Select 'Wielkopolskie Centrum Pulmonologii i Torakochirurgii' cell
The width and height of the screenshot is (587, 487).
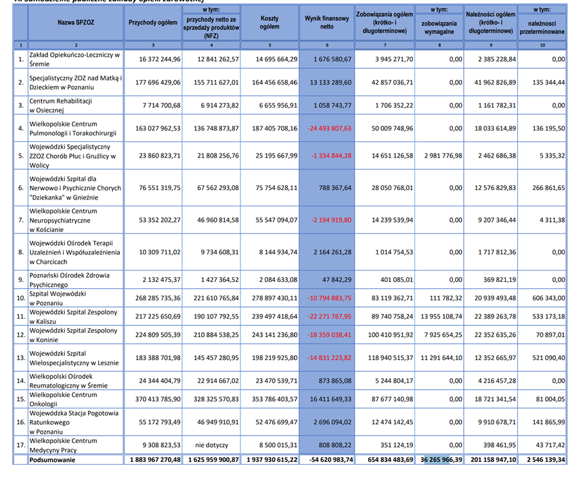[76, 129]
